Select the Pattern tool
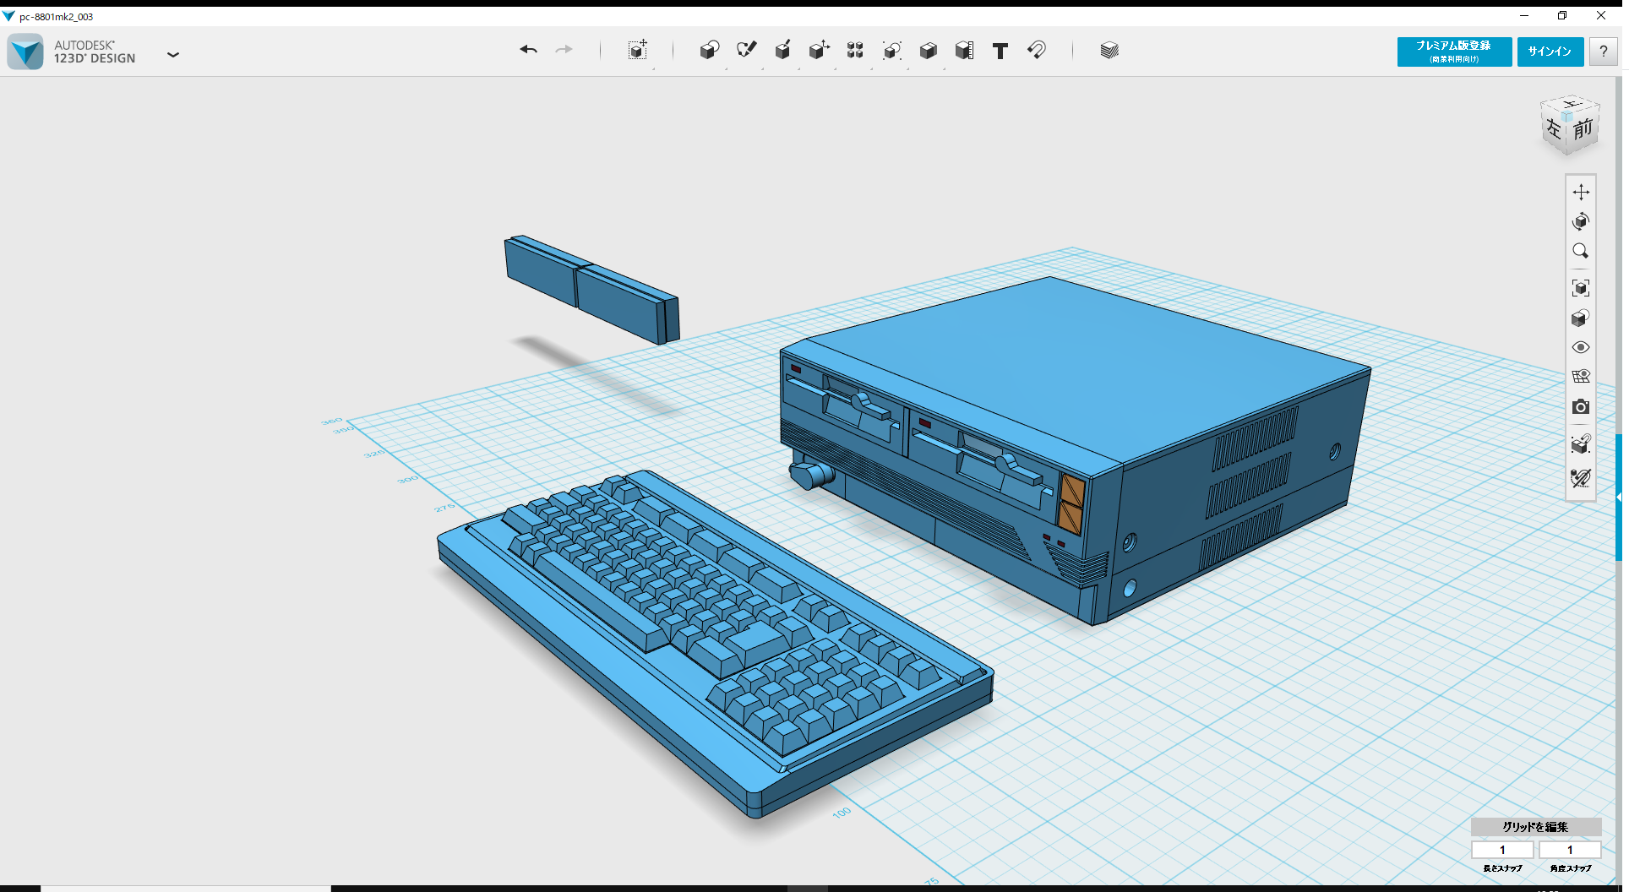This screenshot has height=892, width=1629. pos(855,51)
